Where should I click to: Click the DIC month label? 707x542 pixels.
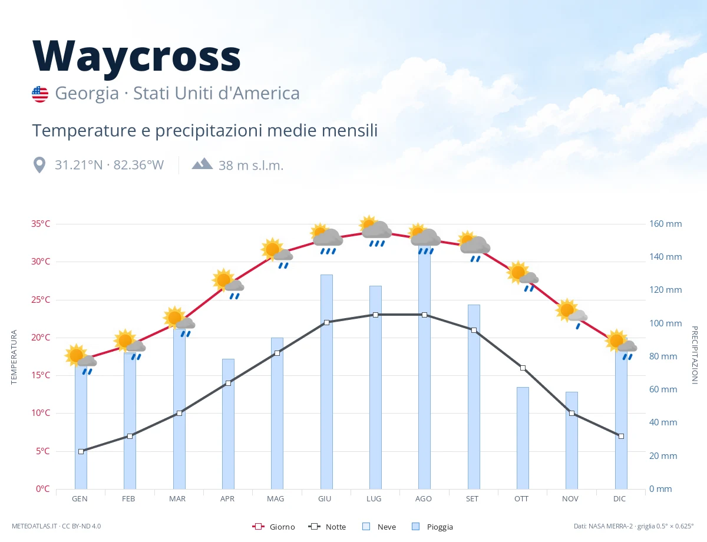(x=620, y=499)
